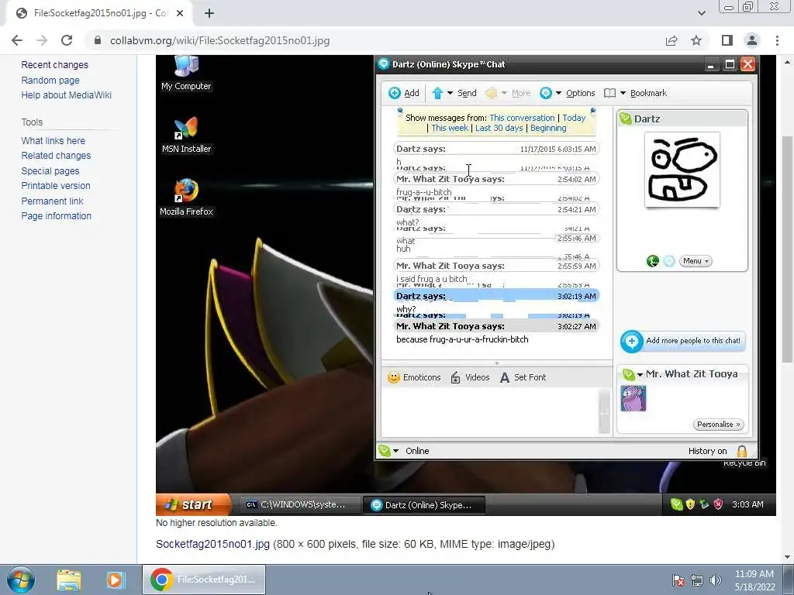The height and width of the screenshot is (595, 794).
Task: Open Related changes link
Action: pyautogui.click(x=56, y=156)
